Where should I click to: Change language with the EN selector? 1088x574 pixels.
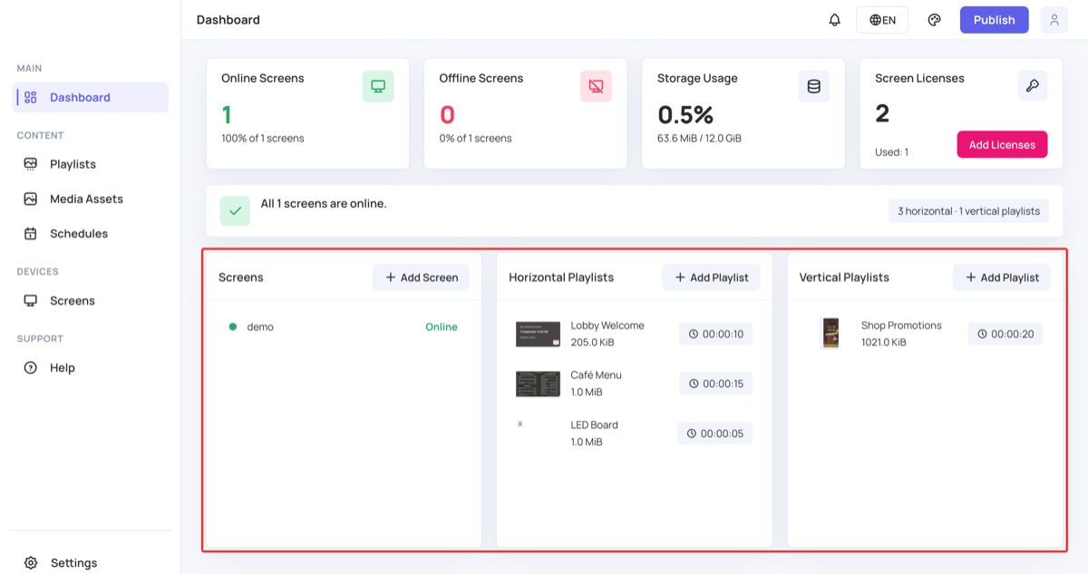(x=882, y=20)
